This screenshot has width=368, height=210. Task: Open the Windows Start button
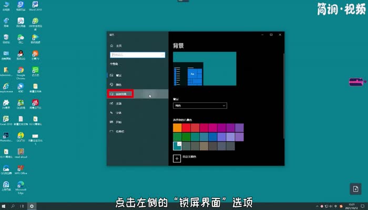point(4,206)
